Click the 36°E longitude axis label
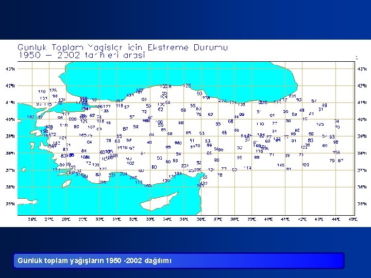Viewport: 371px width, 278px height. tap(201, 219)
